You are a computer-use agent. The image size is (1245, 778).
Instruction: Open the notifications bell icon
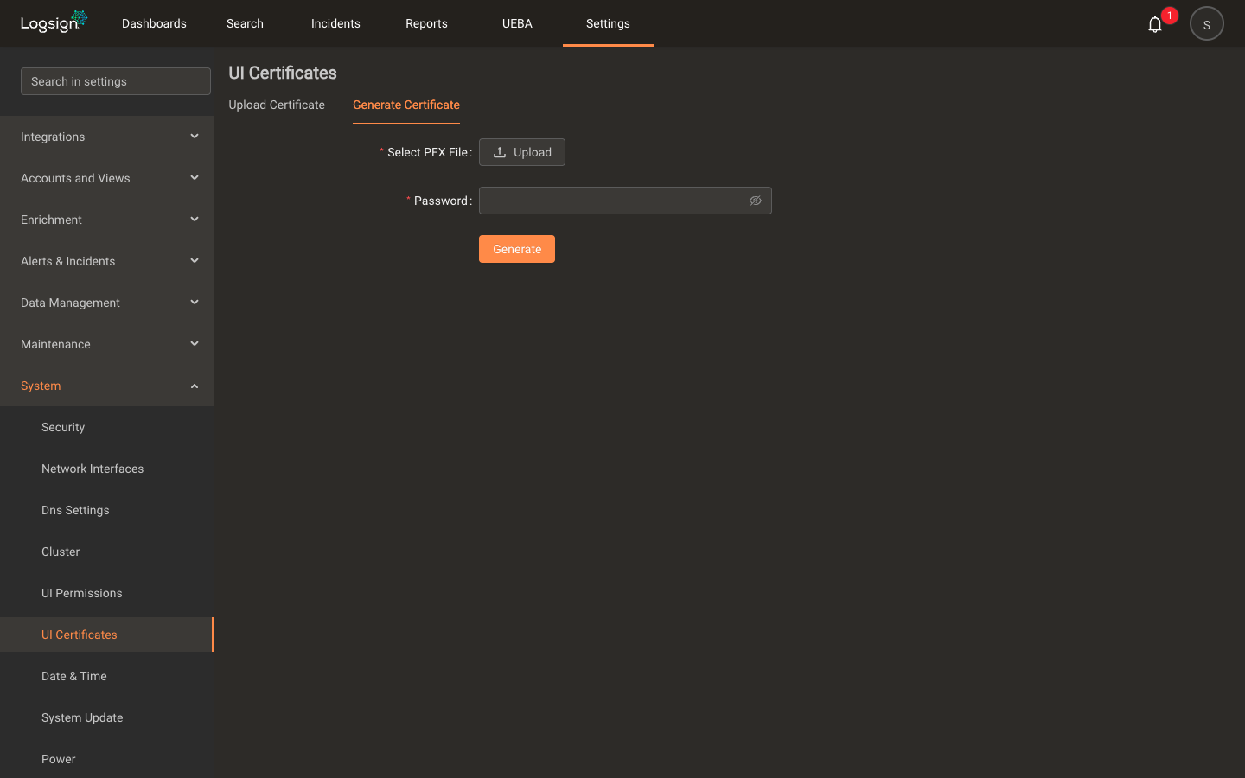[1154, 24]
